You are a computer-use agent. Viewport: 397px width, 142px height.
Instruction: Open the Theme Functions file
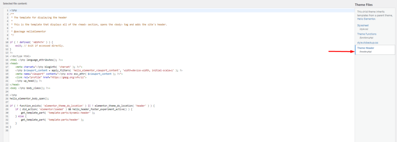click(x=367, y=34)
